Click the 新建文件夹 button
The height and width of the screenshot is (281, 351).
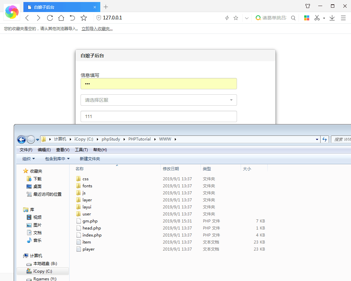click(x=90, y=159)
